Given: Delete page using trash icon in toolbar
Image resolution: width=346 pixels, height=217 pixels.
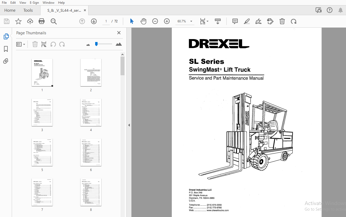Looking at the screenshot, I should click(x=282, y=21).
